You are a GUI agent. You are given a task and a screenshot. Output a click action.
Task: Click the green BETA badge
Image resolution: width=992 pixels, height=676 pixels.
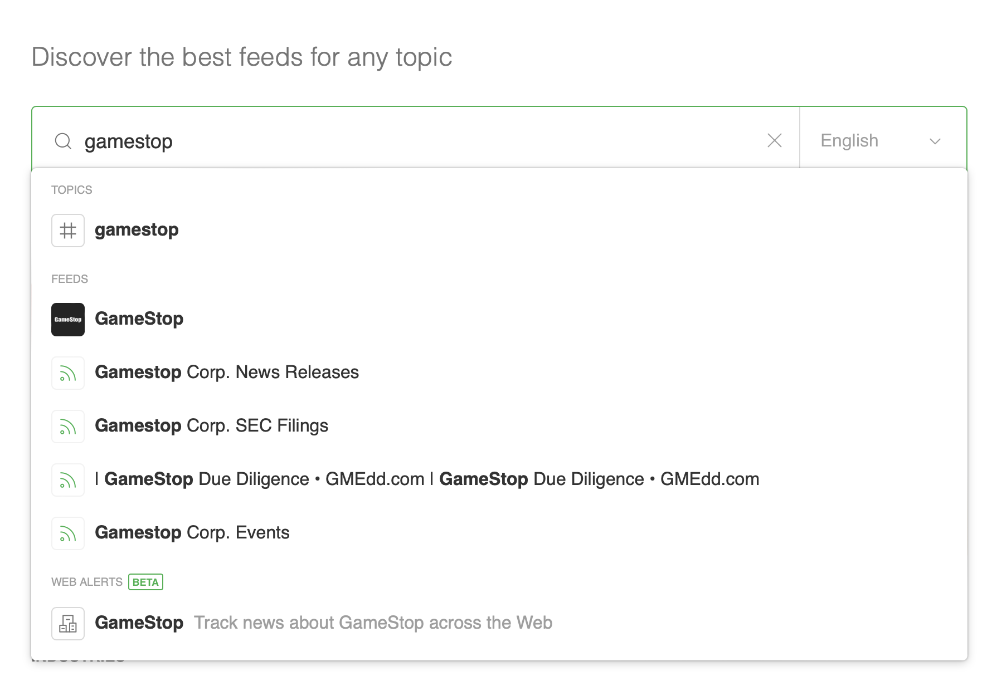145,582
